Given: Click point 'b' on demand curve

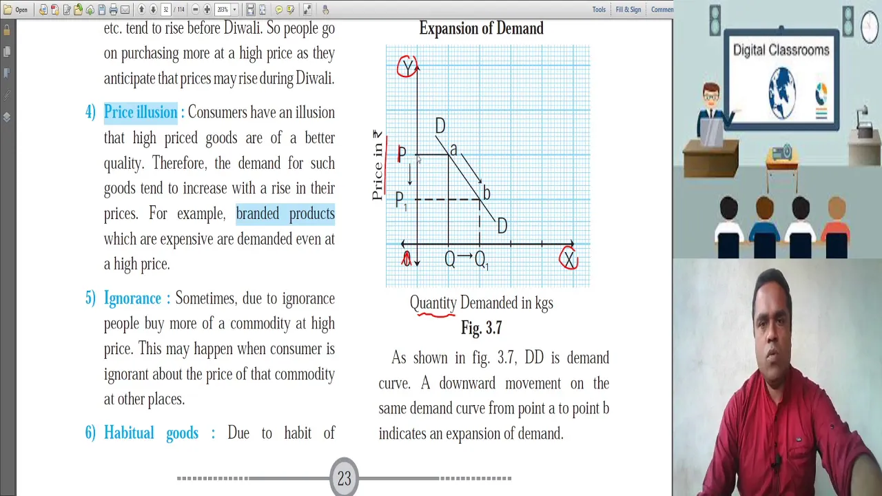Looking at the screenshot, I should coord(486,194).
